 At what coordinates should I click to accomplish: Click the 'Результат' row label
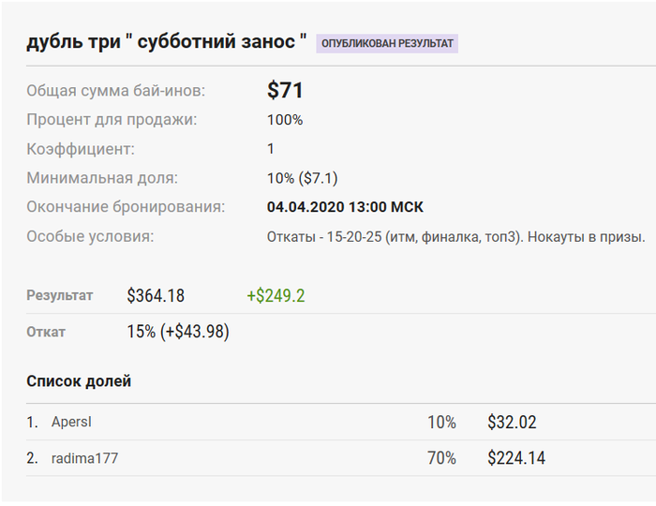[60, 295]
